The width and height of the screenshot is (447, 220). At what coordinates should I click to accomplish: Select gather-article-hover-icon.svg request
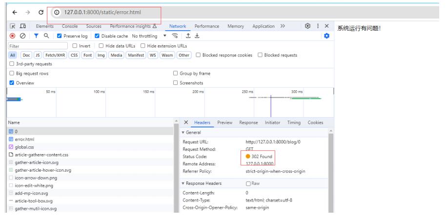pyautogui.click(x=90, y=170)
